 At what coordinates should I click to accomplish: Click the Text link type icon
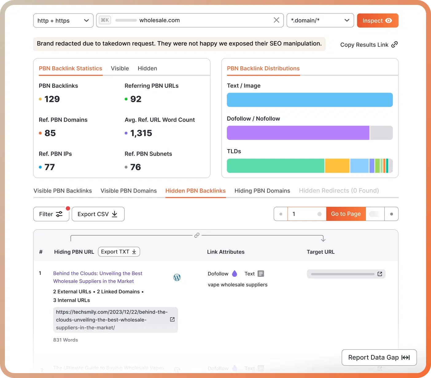pos(261,274)
